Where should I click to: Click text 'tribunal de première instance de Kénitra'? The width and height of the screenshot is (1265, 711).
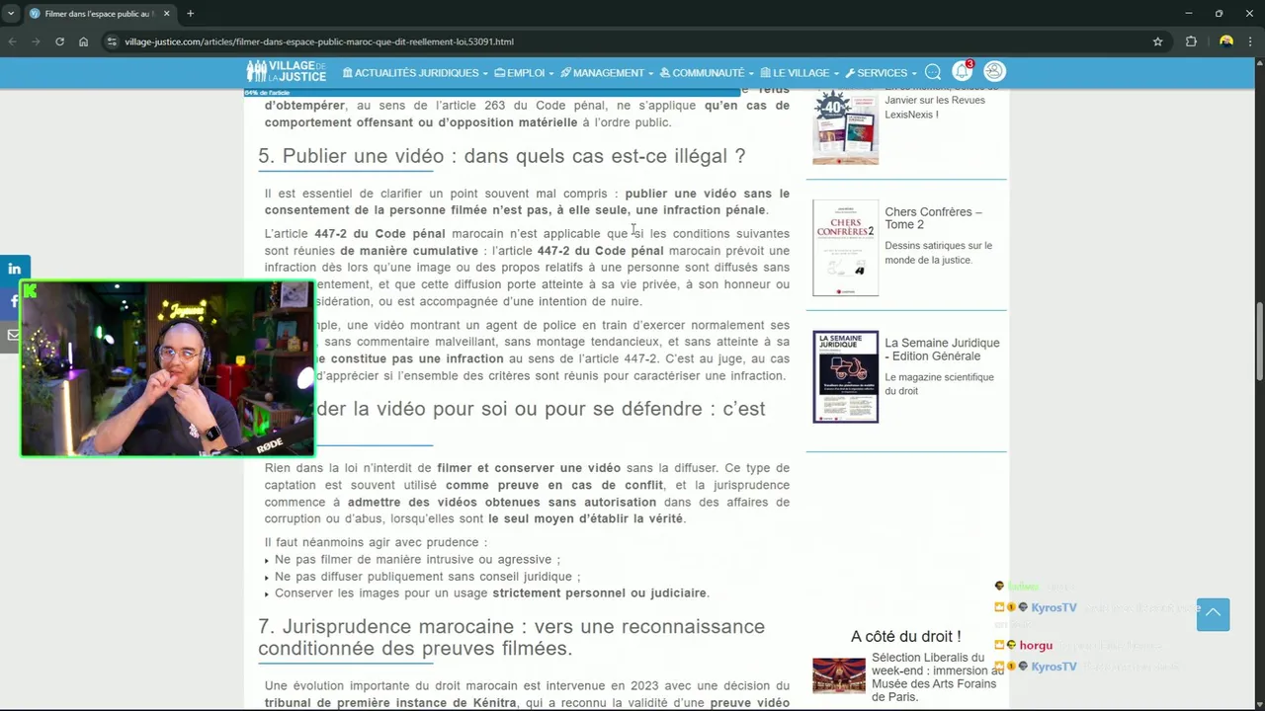point(390,703)
